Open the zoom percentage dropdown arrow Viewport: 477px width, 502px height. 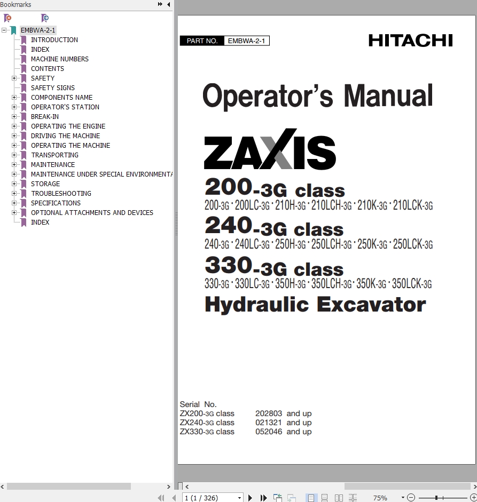pos(403,498)
